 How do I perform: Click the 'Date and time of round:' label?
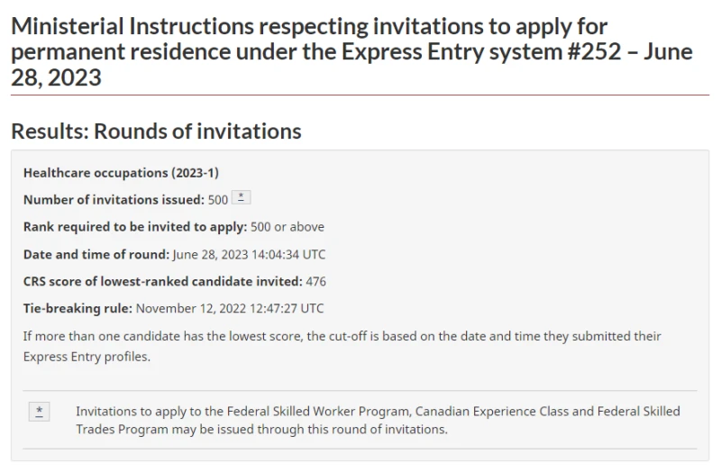point(96,254)
